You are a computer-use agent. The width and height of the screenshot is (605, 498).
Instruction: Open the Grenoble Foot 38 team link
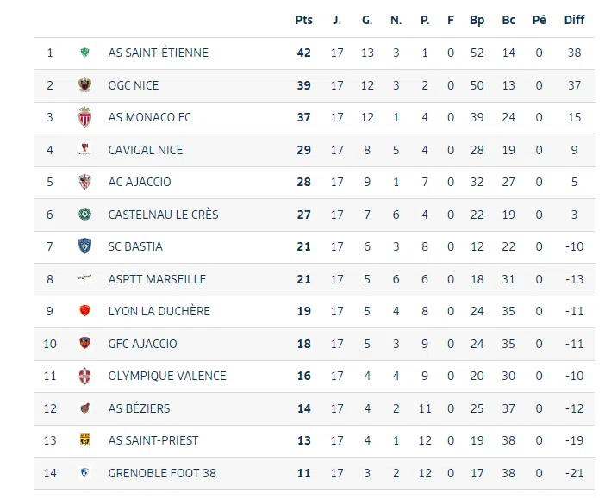162,473
